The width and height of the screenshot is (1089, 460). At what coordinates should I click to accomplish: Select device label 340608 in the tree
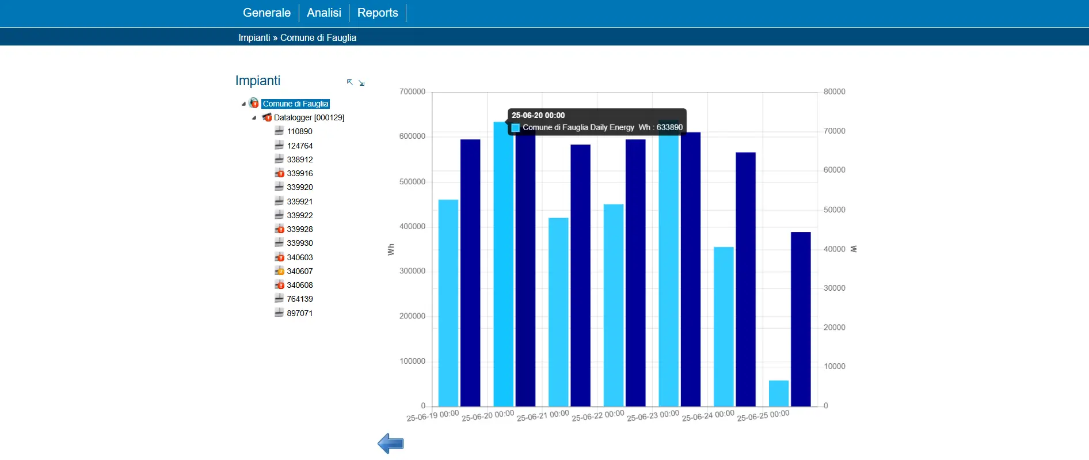tap(300, 285)
